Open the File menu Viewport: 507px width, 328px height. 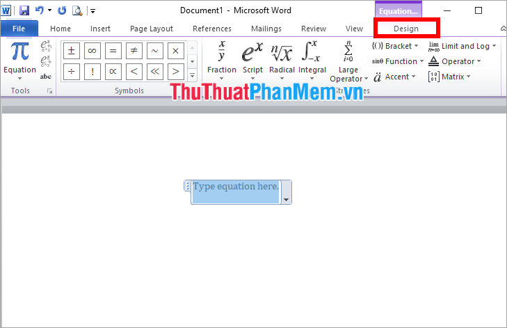tap(19, 29)
